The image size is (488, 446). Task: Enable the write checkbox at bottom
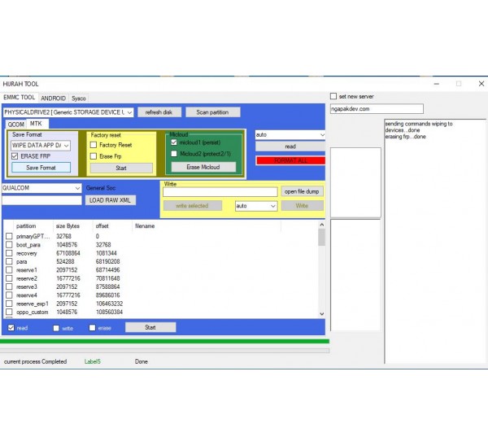pos(56,328)
